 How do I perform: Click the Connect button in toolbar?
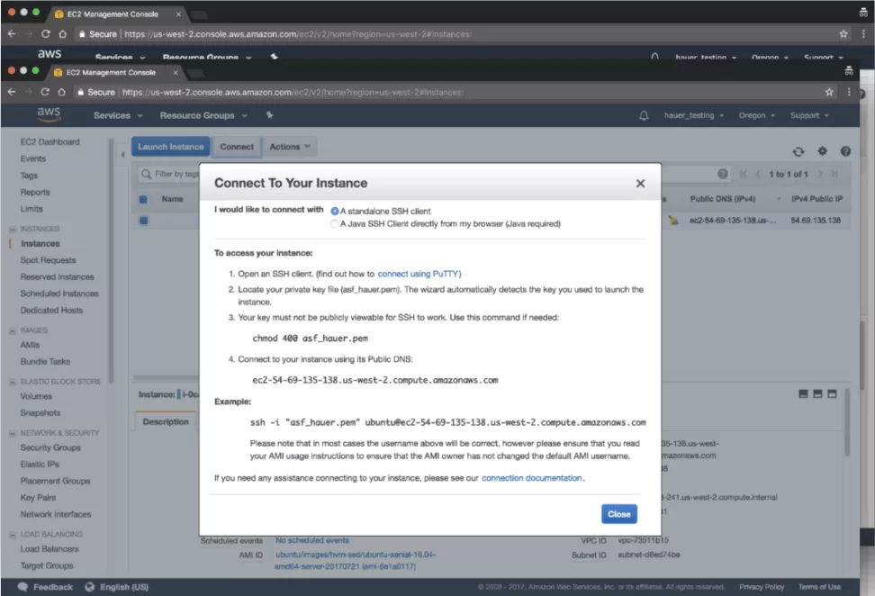tap(237, 147)
